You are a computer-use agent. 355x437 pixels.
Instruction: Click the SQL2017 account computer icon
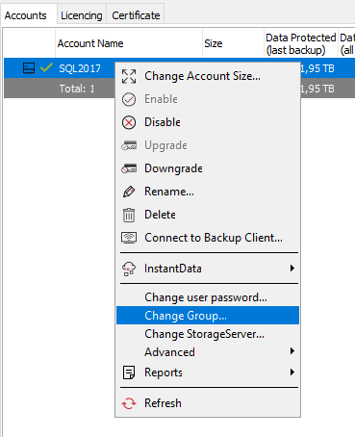pos(29,68)
